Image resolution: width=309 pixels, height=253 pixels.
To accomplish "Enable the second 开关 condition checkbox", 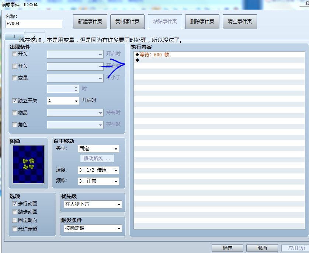I will (x=14, y=66).
